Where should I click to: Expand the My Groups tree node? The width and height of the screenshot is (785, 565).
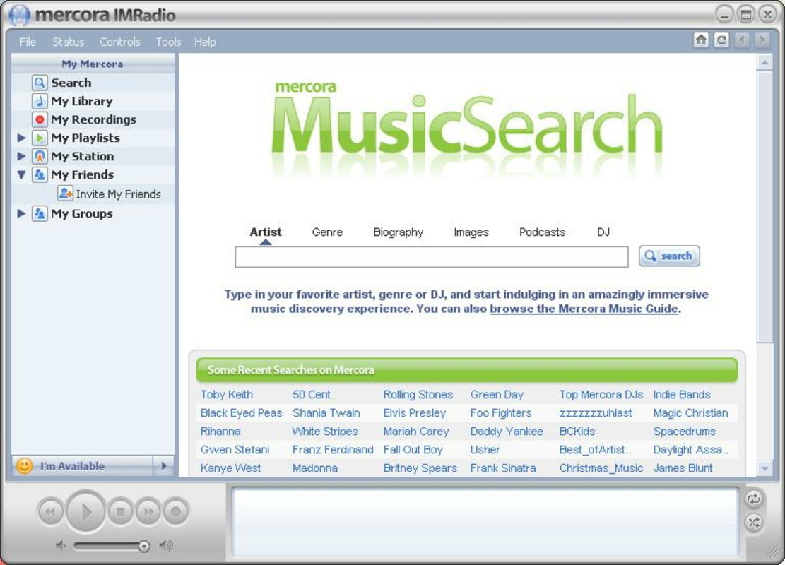click(21, 214)
